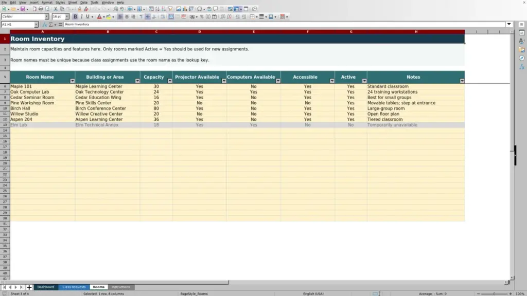The image size is (527, 296).
Task: Toggle Align Right
Action: [x=133, y=16]
